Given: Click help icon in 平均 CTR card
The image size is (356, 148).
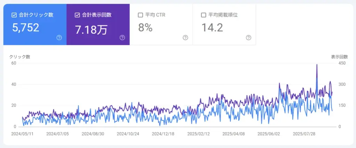Looking at the screenshot, I should (185, 38).
